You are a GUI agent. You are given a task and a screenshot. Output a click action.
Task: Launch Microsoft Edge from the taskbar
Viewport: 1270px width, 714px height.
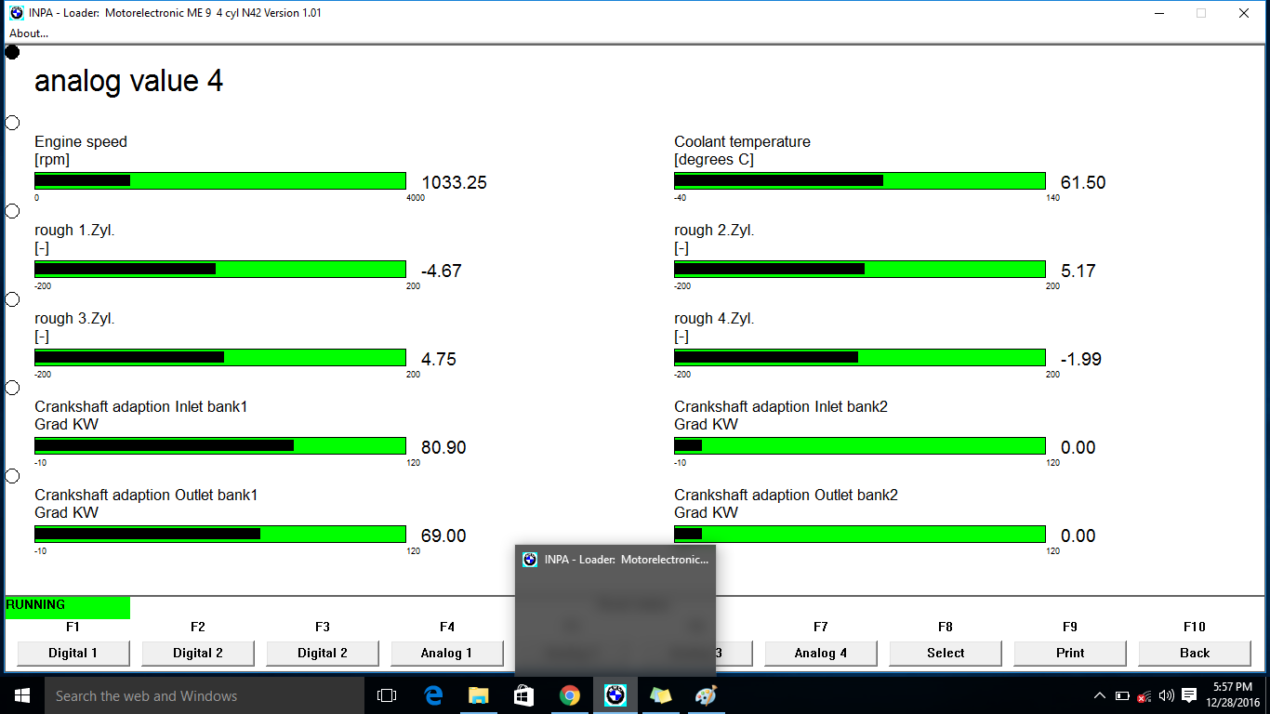(432, 695)
